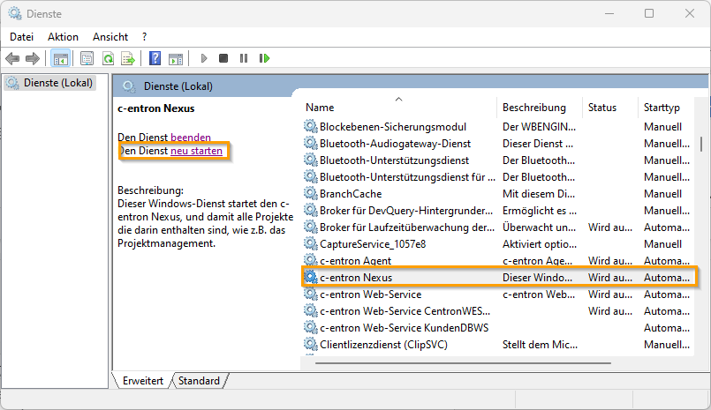This screenshot has width=711, height=410.
Task: Click the Back arrow toolbar icon
Action: pyautogui.click(x=12, y=58)
